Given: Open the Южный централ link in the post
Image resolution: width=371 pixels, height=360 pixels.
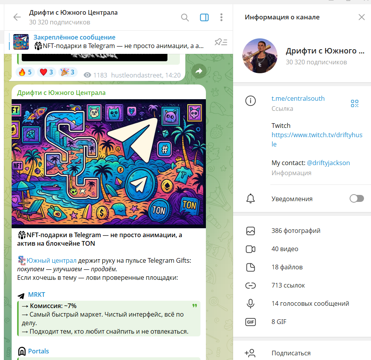Looking at the screenshot, I should click(x=51, y=260).
